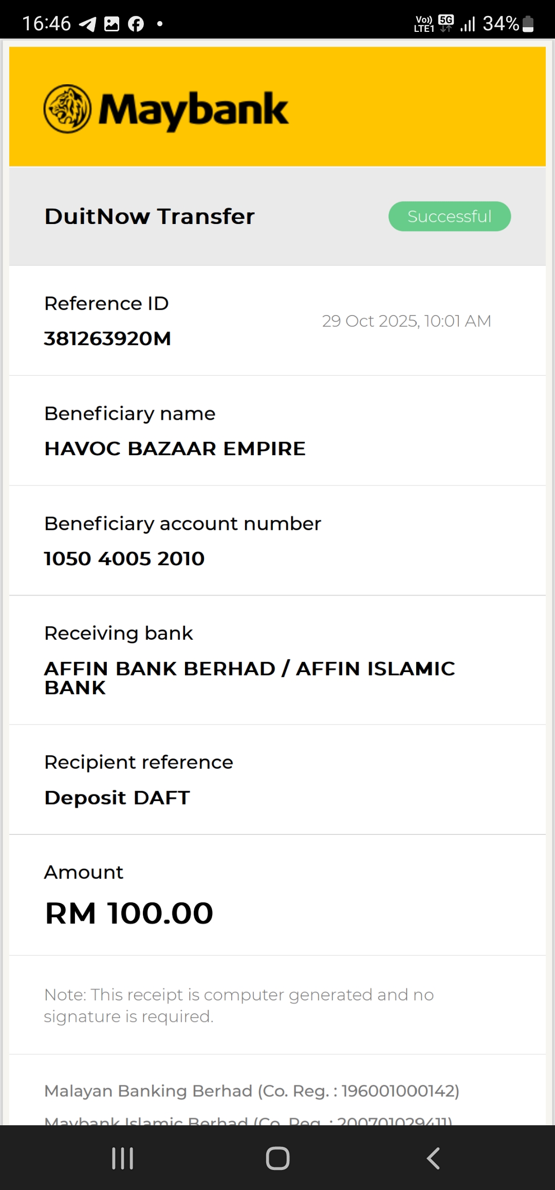Viewport: 555px width, 1190px height.
Task: Tap the status bar clock 16:46
Action: [46, 24]
